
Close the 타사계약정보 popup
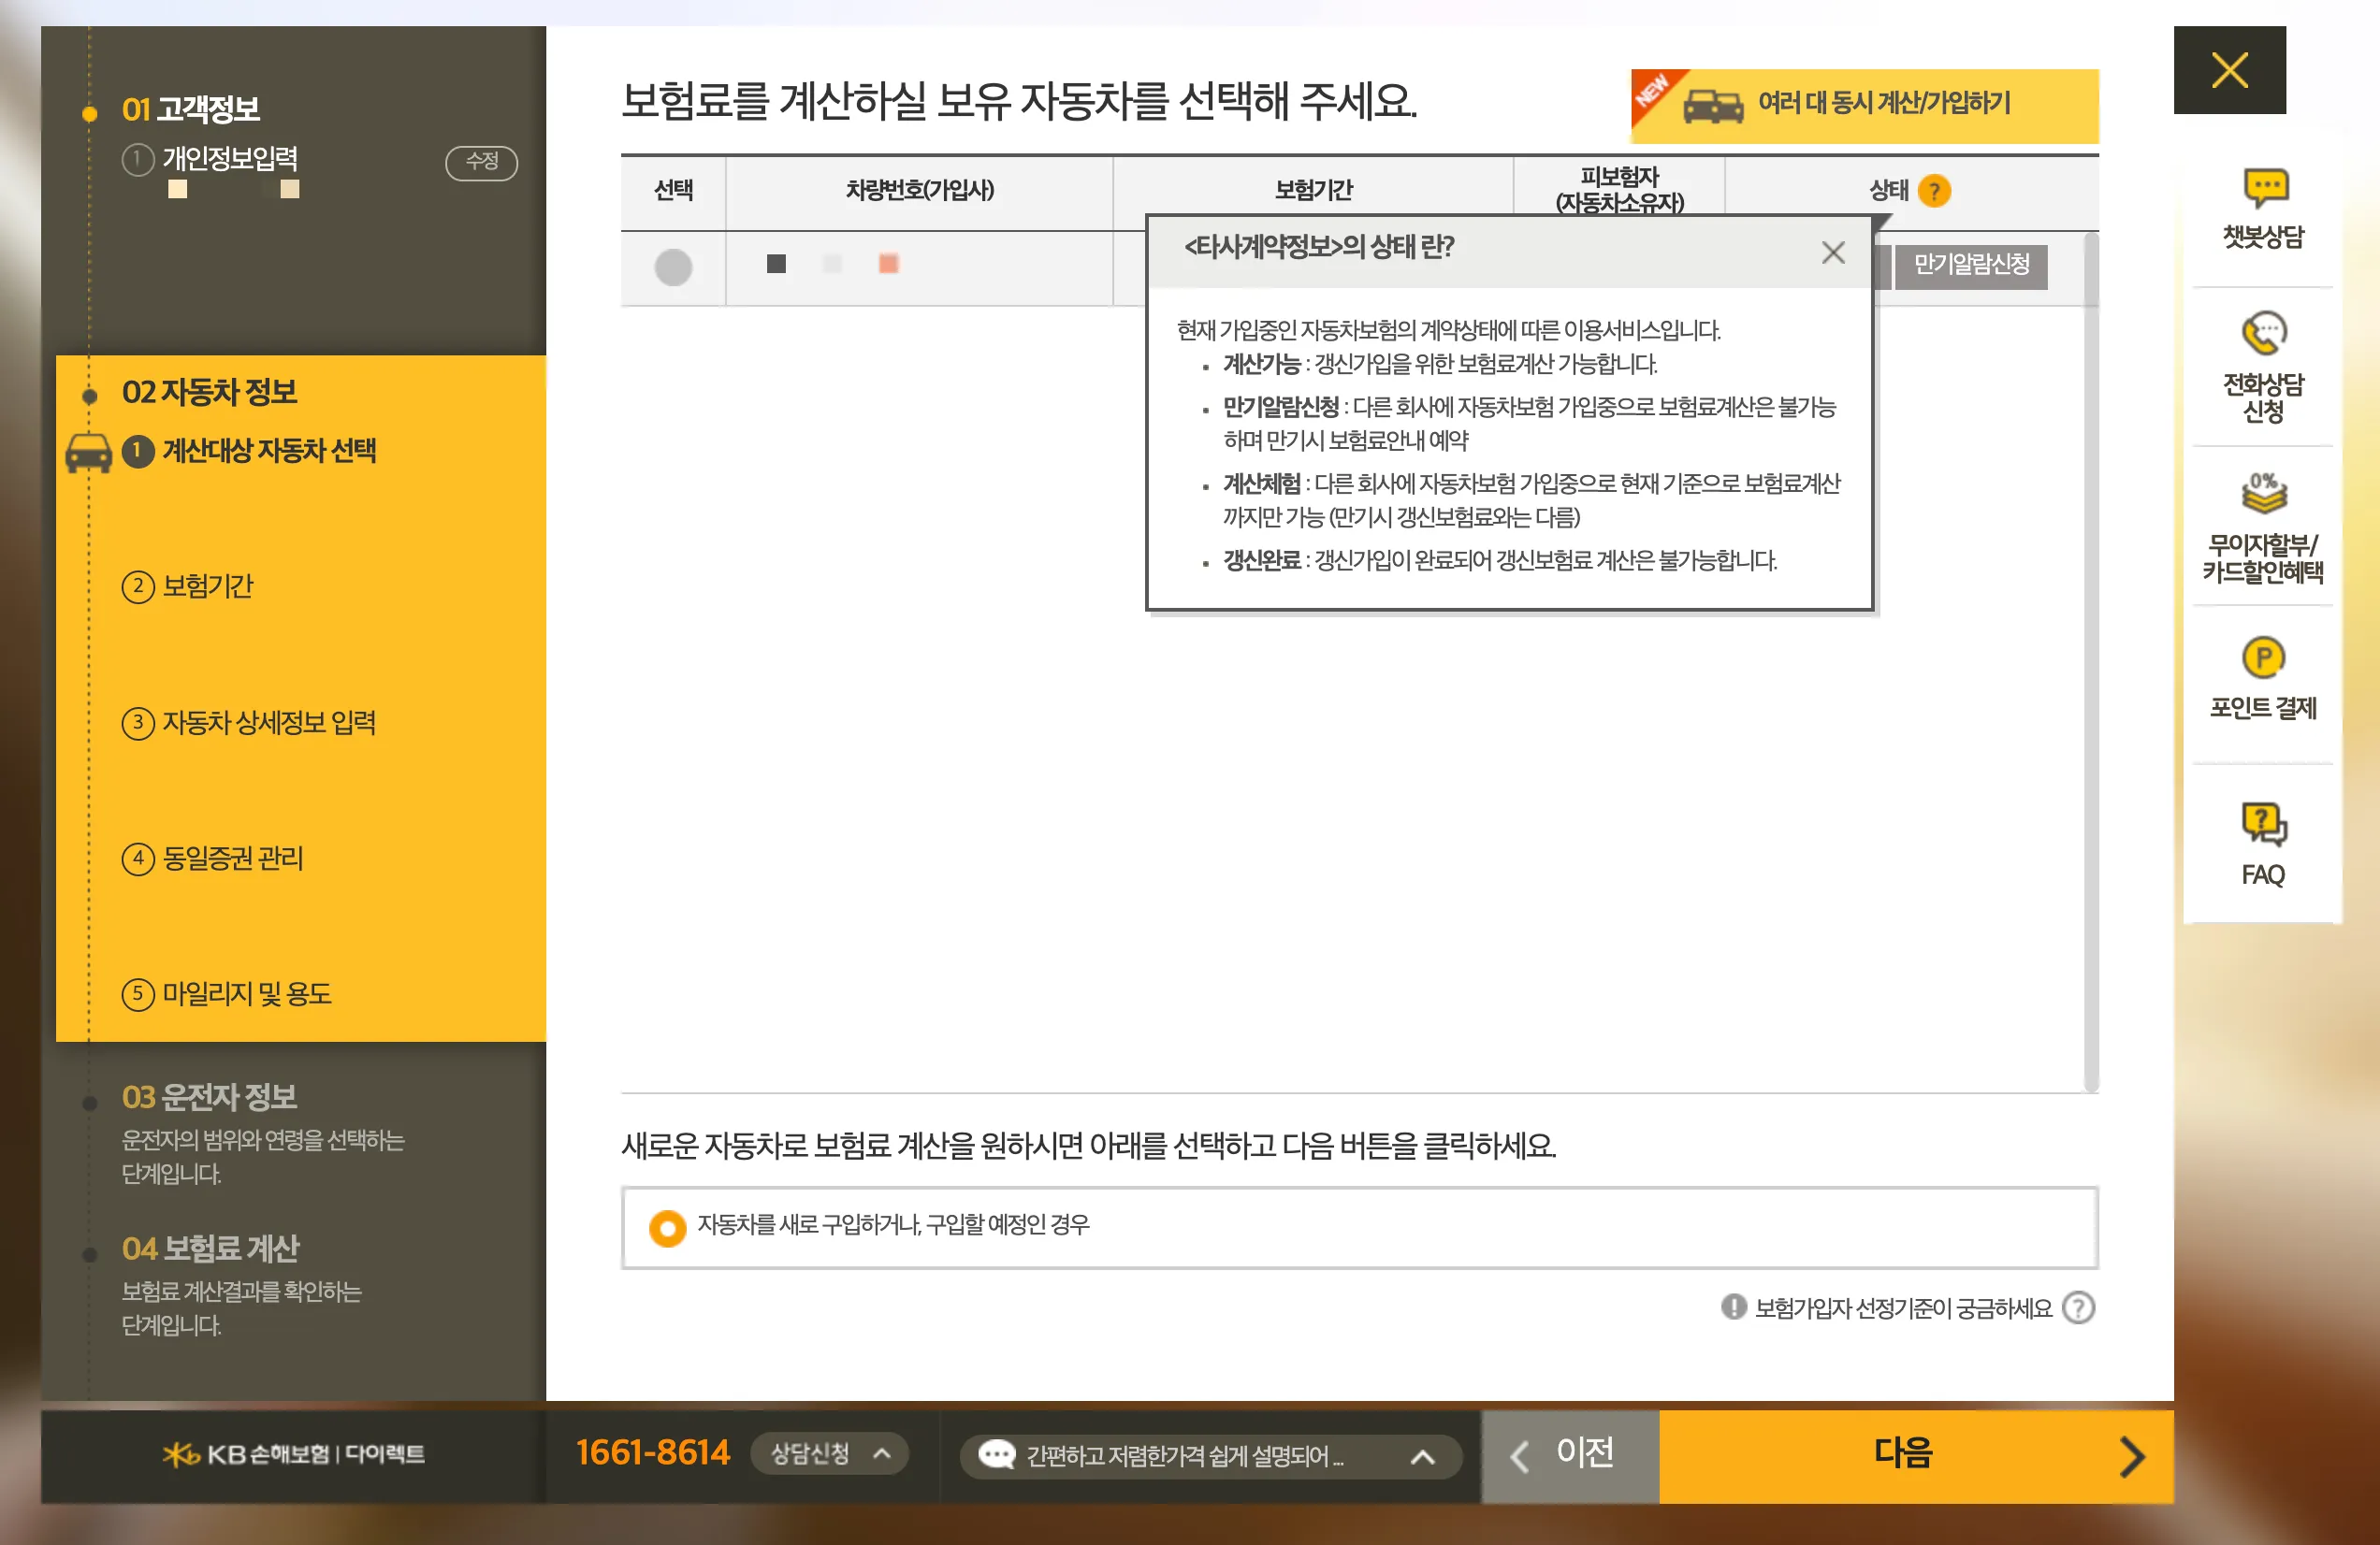point(1833,252)
